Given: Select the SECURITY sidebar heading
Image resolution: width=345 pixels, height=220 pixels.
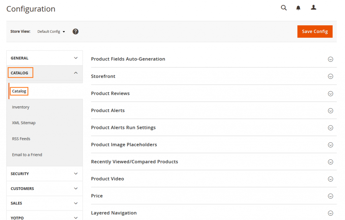Looking at the screenshot, I should coord(20,174).
